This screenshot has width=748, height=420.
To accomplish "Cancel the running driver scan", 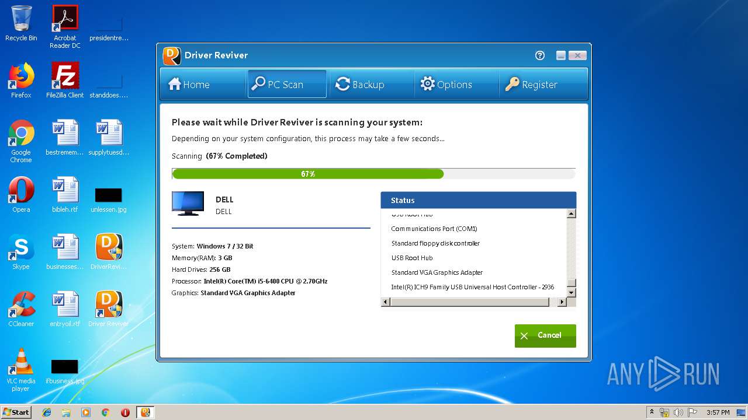I will pos(545,335).
